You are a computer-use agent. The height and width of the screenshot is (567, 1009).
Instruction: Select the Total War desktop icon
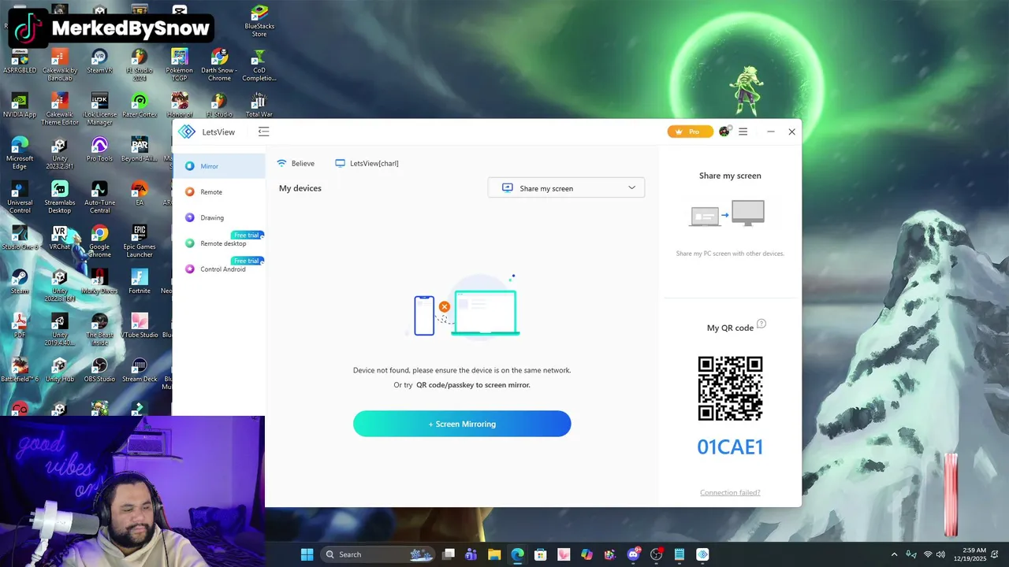point(259,106)
